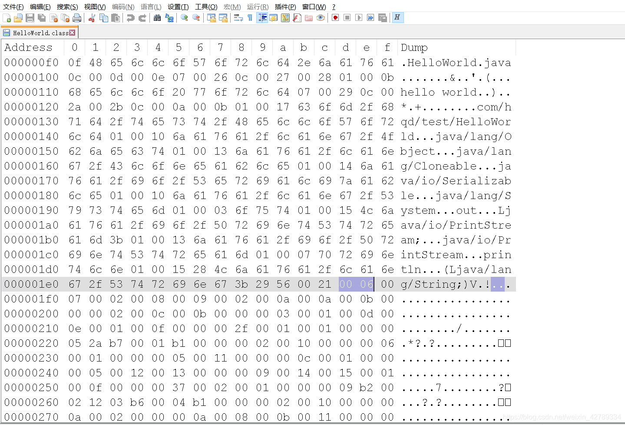The height and width of the screenshot is (425, 625).
Task: Click the 'f' column header
Action: coord(387,47)
